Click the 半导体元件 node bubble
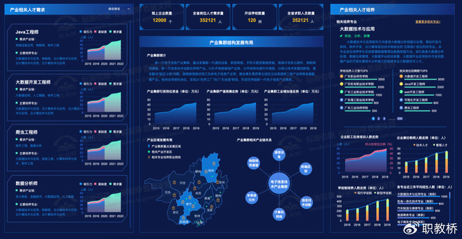Screen dimensions: 462x239 coord(251,198)
